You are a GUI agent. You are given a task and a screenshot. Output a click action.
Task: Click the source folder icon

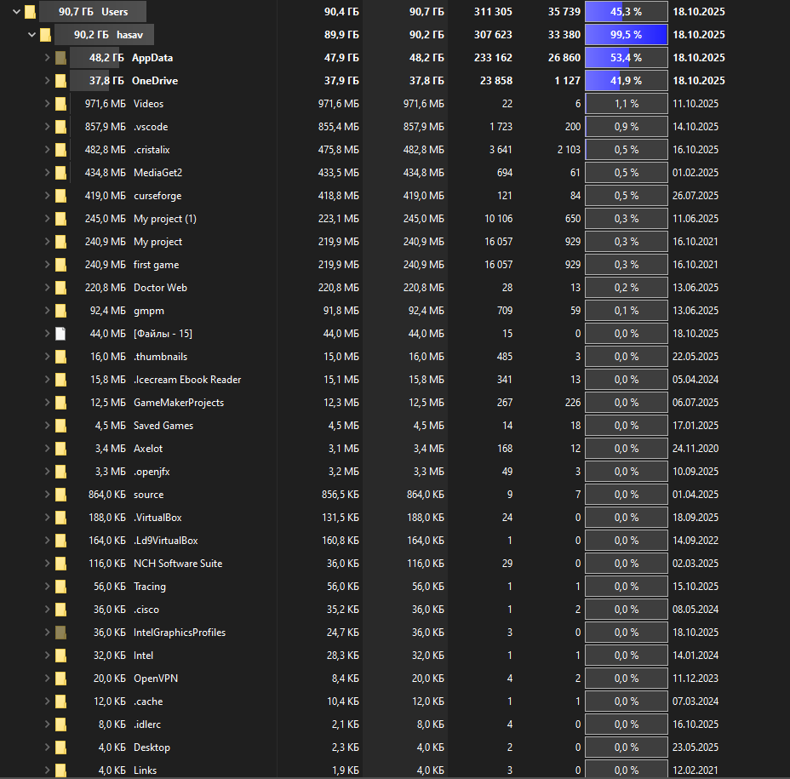[x=60, y=495]
